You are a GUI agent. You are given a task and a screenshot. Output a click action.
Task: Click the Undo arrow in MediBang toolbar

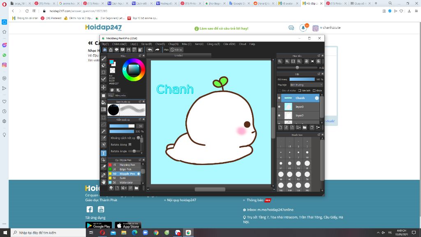click(150, 50)
